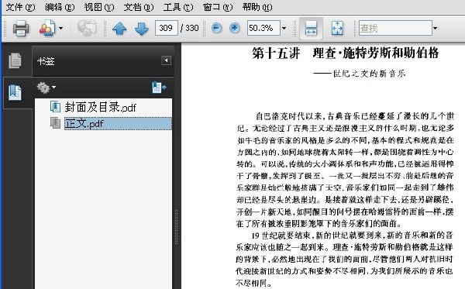This screenshot has height=289, width=465.
Task: Open the 文件 menu
Action: click(x=20, y=7)
